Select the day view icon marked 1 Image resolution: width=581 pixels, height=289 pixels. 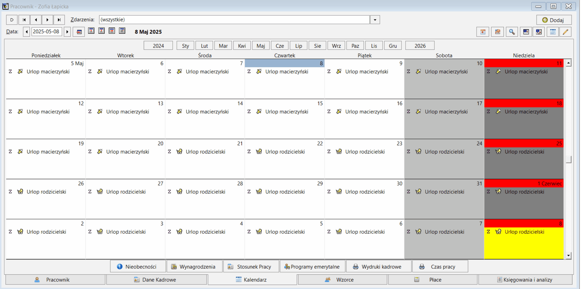91,31
